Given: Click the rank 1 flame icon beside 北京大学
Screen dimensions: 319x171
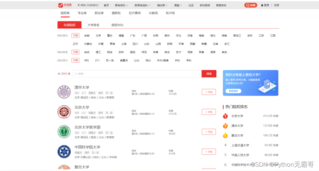Looking at the screenshot, I should pyautogui.click(x=225, y=116).
